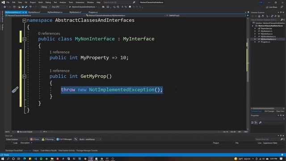
Task: Click the Save file toolbar icon
Action: coord(23,7)
